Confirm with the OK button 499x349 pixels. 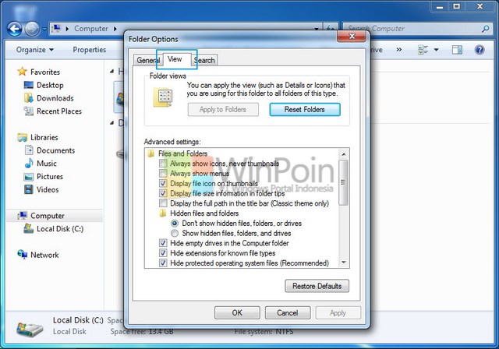pyautogui.click(x=237, y=312)
